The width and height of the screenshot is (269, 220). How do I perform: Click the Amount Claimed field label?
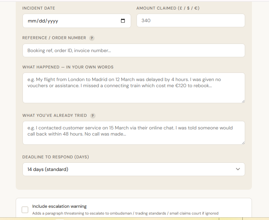tap(168, 8)
